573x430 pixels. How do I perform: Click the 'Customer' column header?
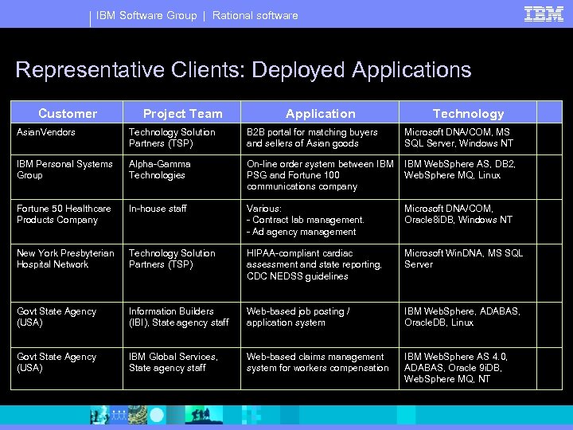67,112
